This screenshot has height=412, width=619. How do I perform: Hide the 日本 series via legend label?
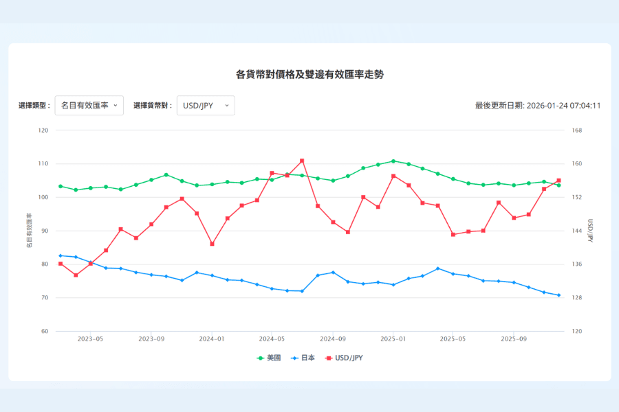pyautogui.click(x=307, y=358)
